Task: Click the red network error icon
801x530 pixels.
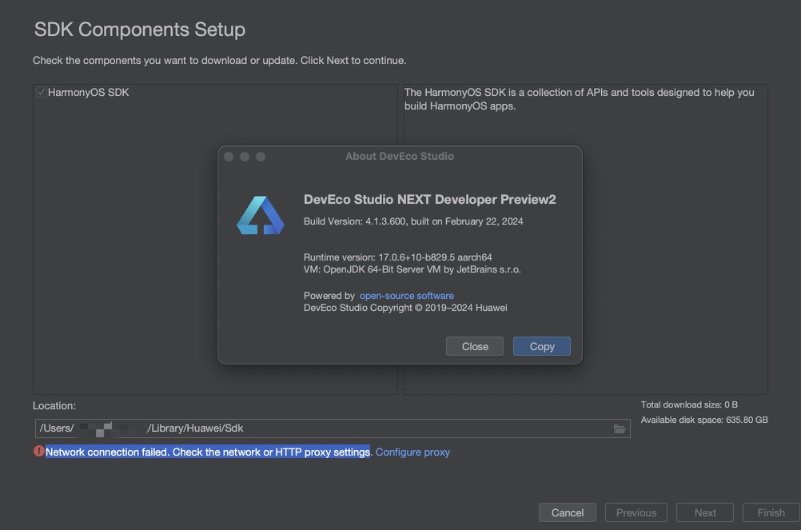Action: (39, 451)
